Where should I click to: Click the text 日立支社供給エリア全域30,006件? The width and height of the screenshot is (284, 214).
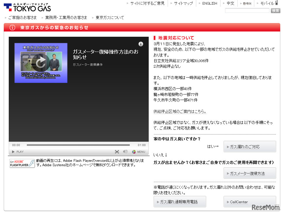181,61
